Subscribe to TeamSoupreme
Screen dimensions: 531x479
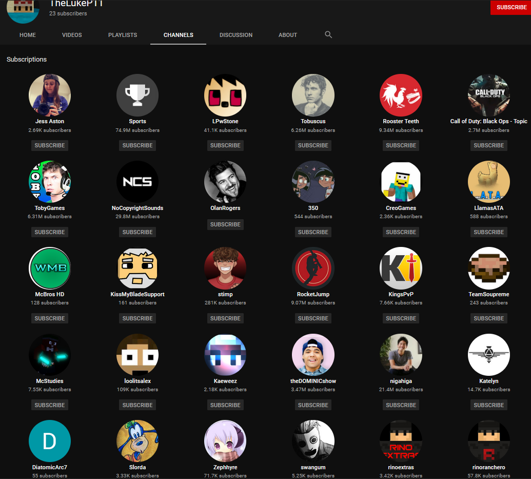pos(488,318)
